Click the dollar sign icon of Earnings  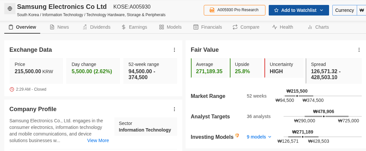point(124,27)
